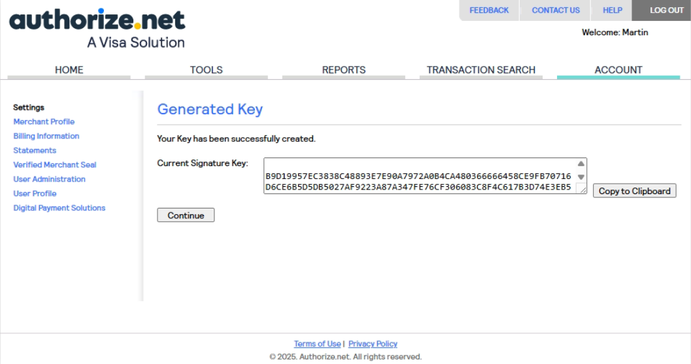Open the Feedback link
Viewport: 691px width, 364px height.
coord(489,10)
